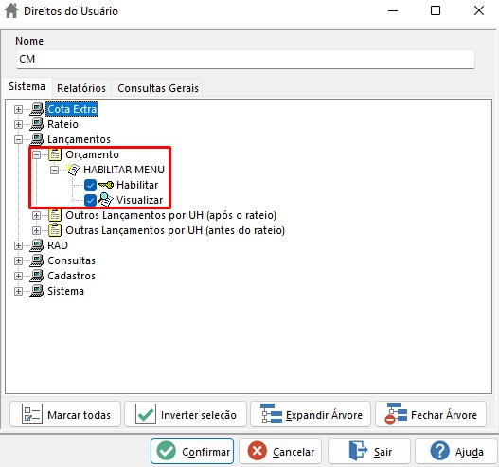Click the Expandir Árvore button label

pos(324,415)
